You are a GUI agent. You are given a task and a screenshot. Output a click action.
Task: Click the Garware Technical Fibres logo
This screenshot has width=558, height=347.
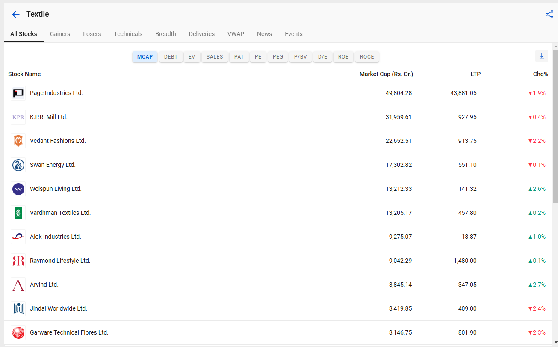(x=18, y=332)
